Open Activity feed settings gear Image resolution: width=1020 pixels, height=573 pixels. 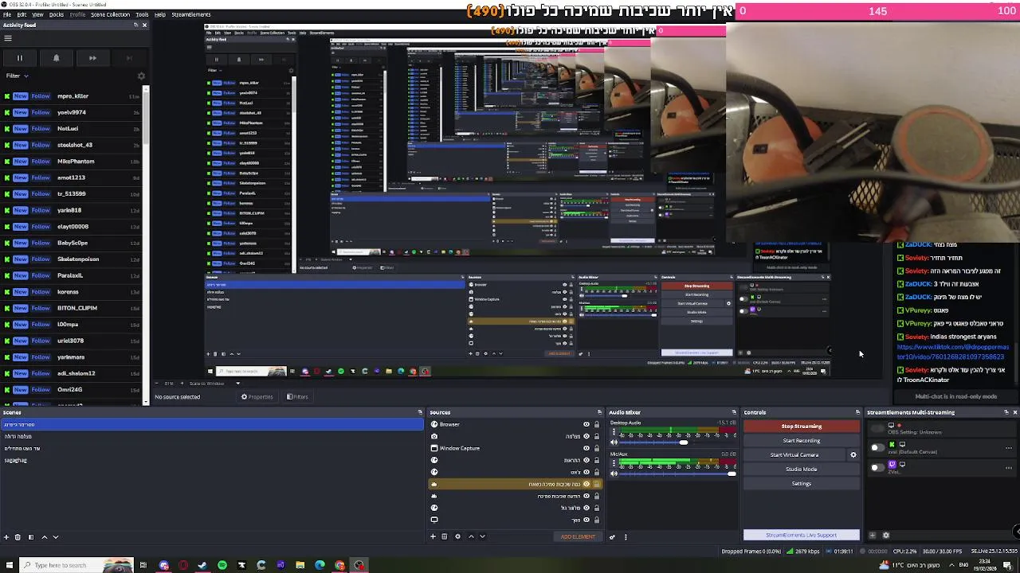pyautogui.click(x=141, y=76)
